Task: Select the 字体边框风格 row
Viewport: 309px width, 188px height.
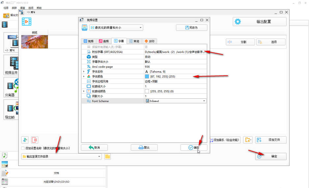Action: click(x=144, y=81)
